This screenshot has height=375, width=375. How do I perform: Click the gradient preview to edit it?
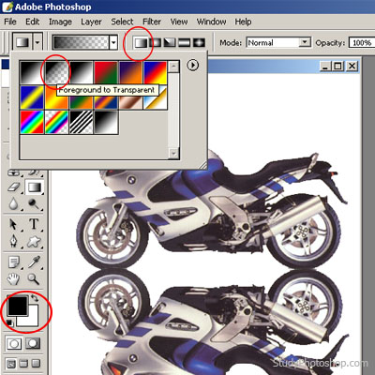tap(81, 42)
